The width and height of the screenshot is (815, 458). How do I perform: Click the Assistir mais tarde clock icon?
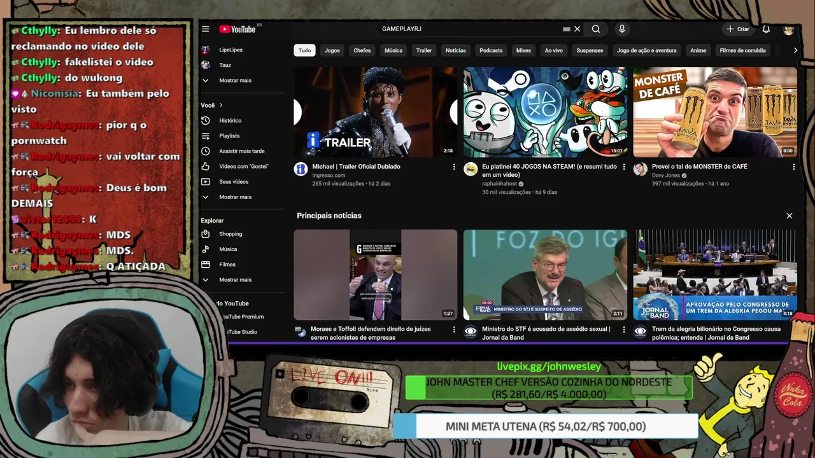point(206,151)
